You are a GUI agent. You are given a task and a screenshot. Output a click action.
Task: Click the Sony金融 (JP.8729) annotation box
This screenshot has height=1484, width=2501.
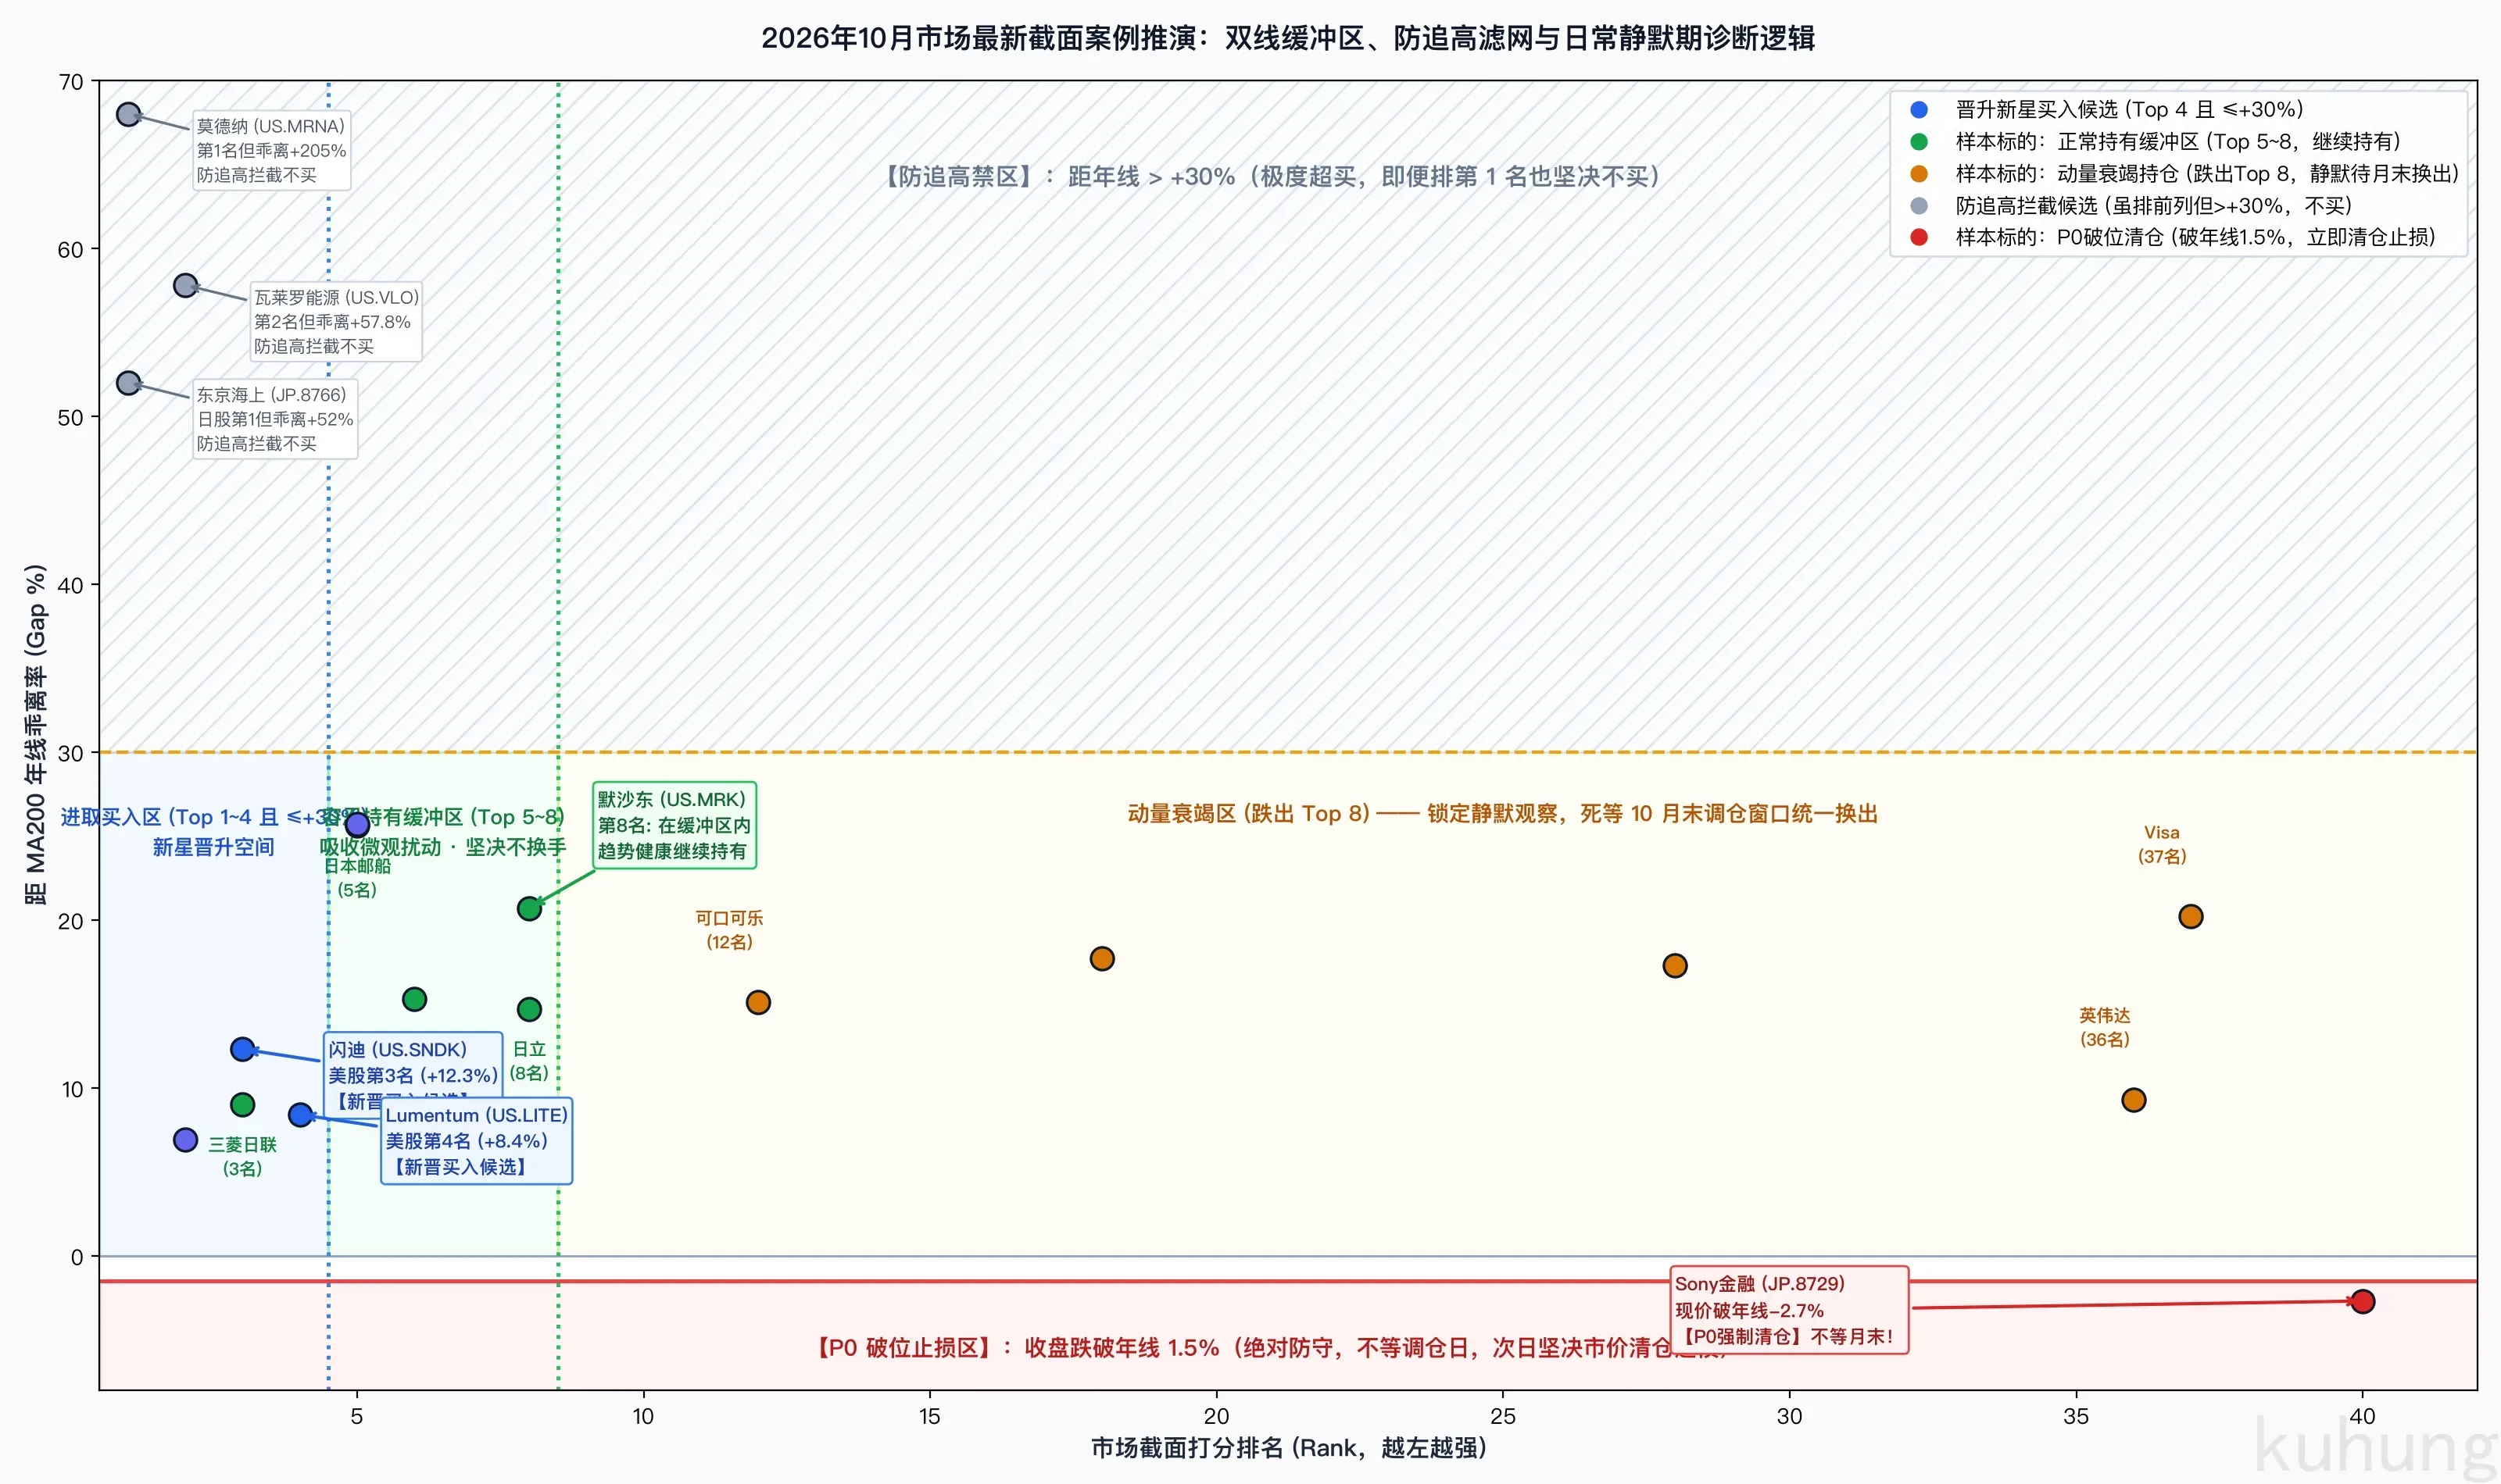click(x=1790, y=1310)
